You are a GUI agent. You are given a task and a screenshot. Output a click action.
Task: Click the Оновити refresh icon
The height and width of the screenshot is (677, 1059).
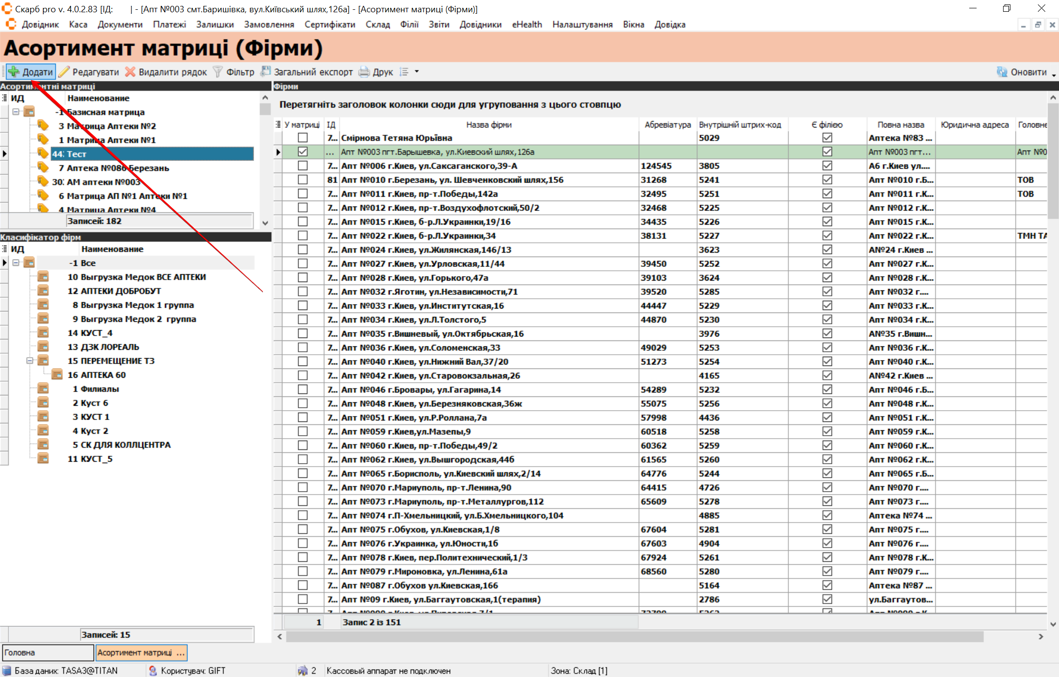coord(1002,72)
